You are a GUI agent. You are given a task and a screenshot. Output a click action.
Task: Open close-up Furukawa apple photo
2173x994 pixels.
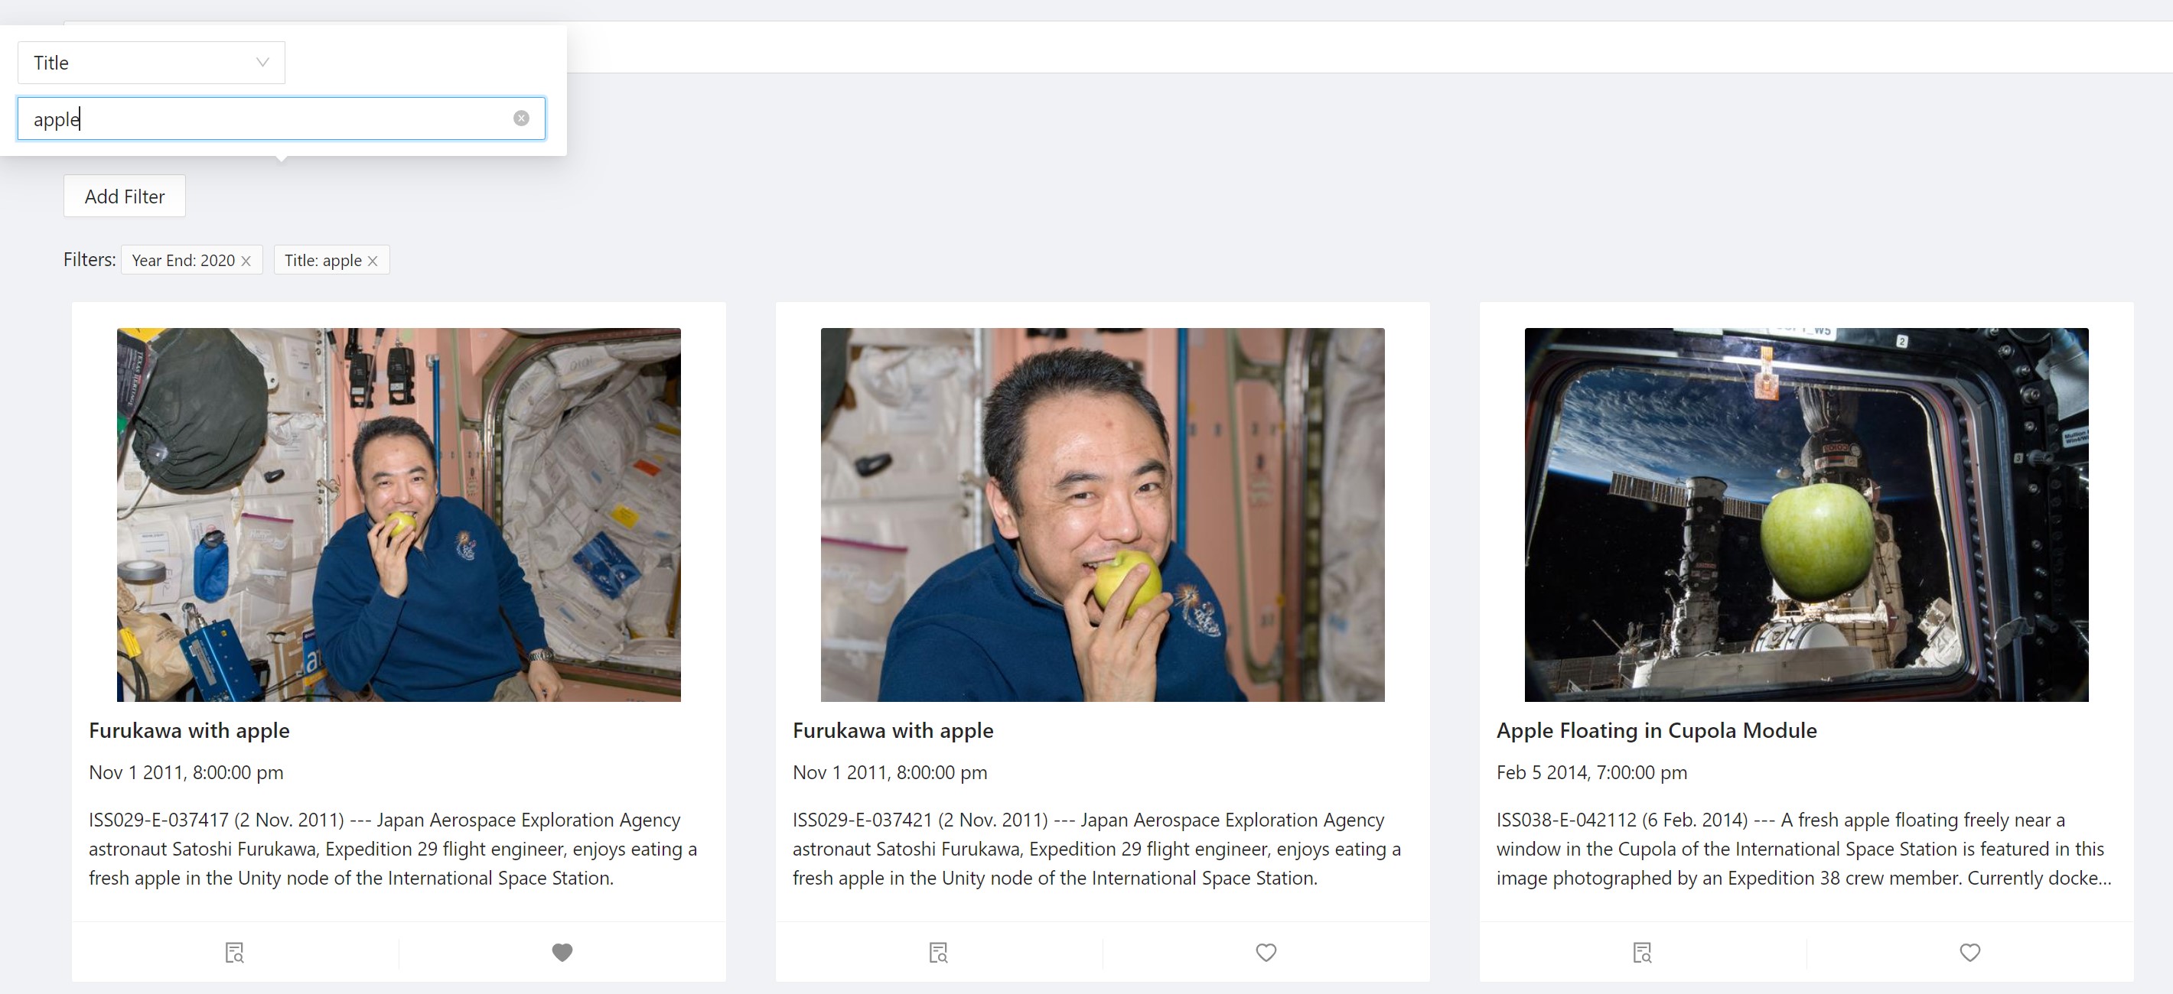click(x=1102, y=515)
